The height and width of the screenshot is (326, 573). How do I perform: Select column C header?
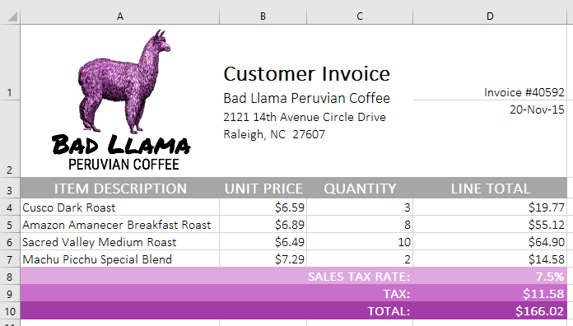pos(360,16)
